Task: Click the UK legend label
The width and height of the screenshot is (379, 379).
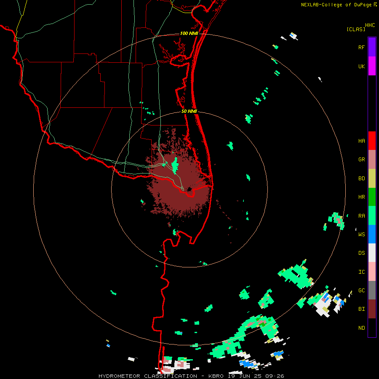Action: click(361, 66)
